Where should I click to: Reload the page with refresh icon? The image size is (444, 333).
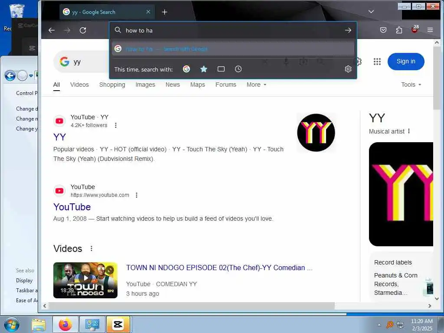(83, 30)
